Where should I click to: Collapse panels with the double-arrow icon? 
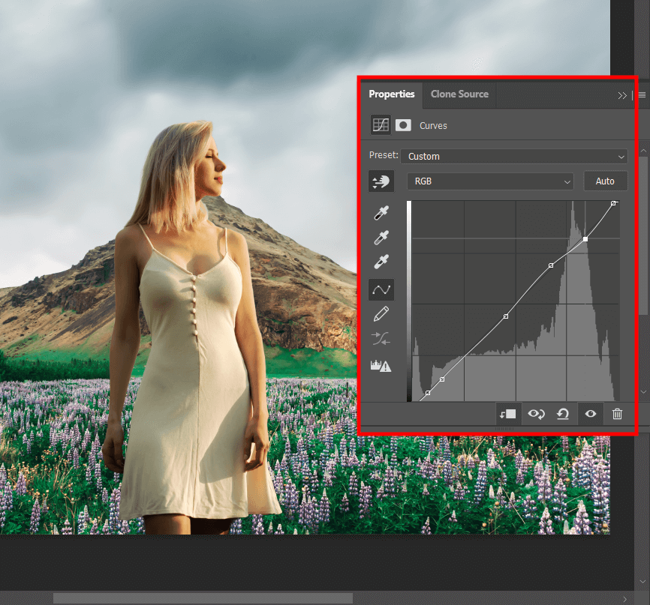(621, 96)
